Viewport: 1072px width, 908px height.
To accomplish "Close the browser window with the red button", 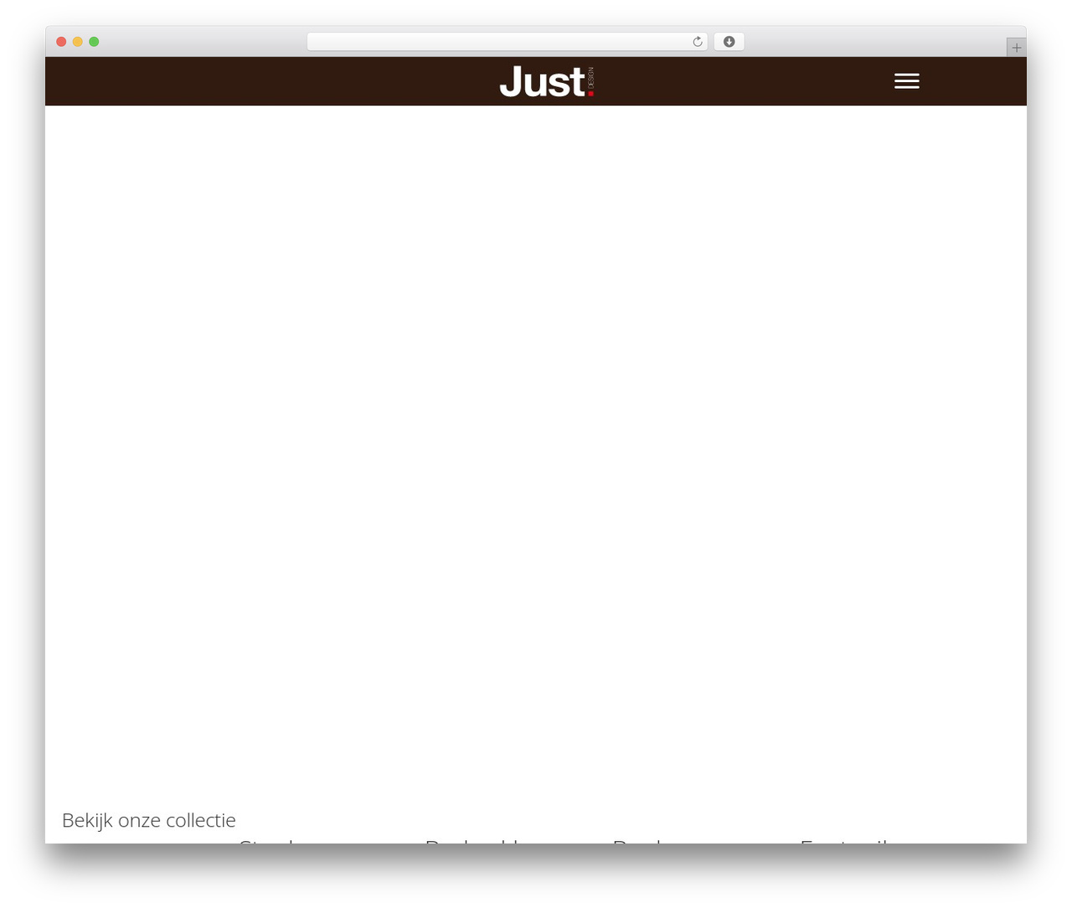I will 61,42.
